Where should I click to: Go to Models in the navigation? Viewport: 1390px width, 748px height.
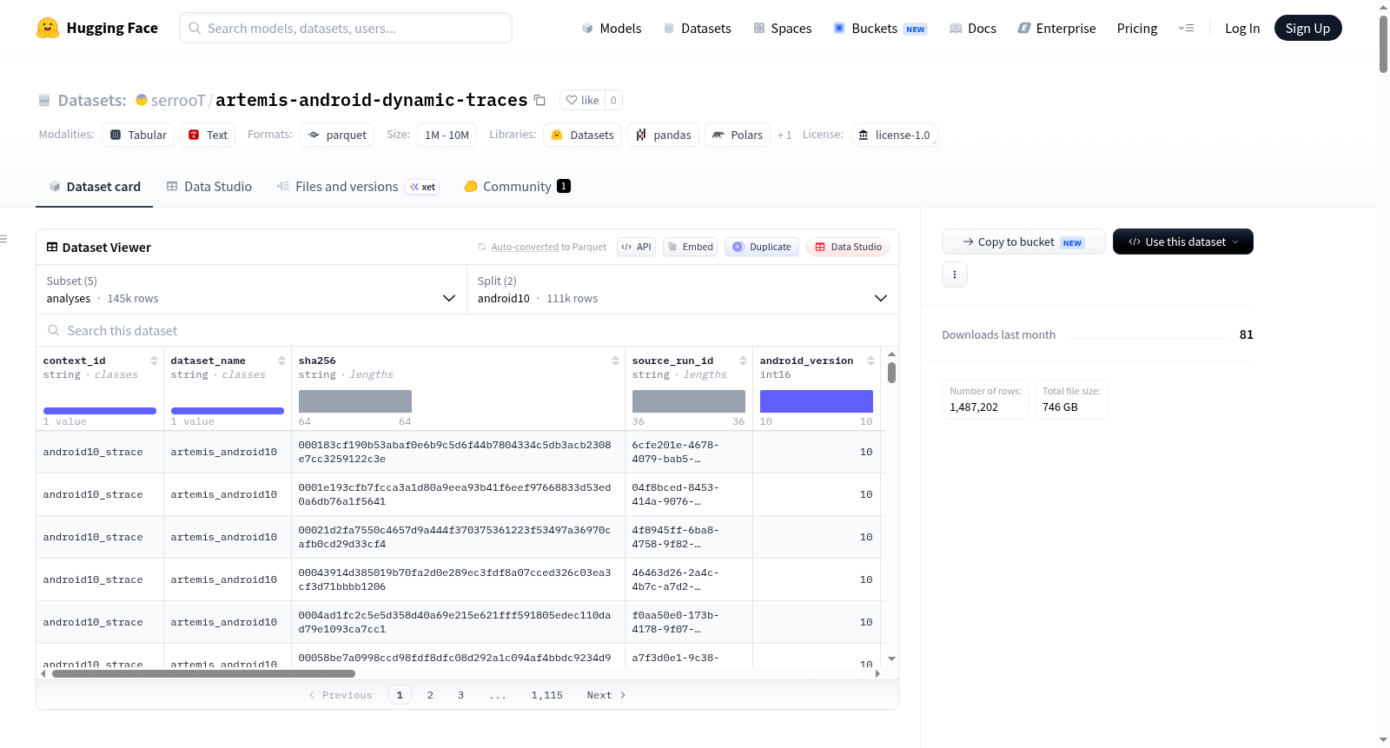[x=612, y=28]
